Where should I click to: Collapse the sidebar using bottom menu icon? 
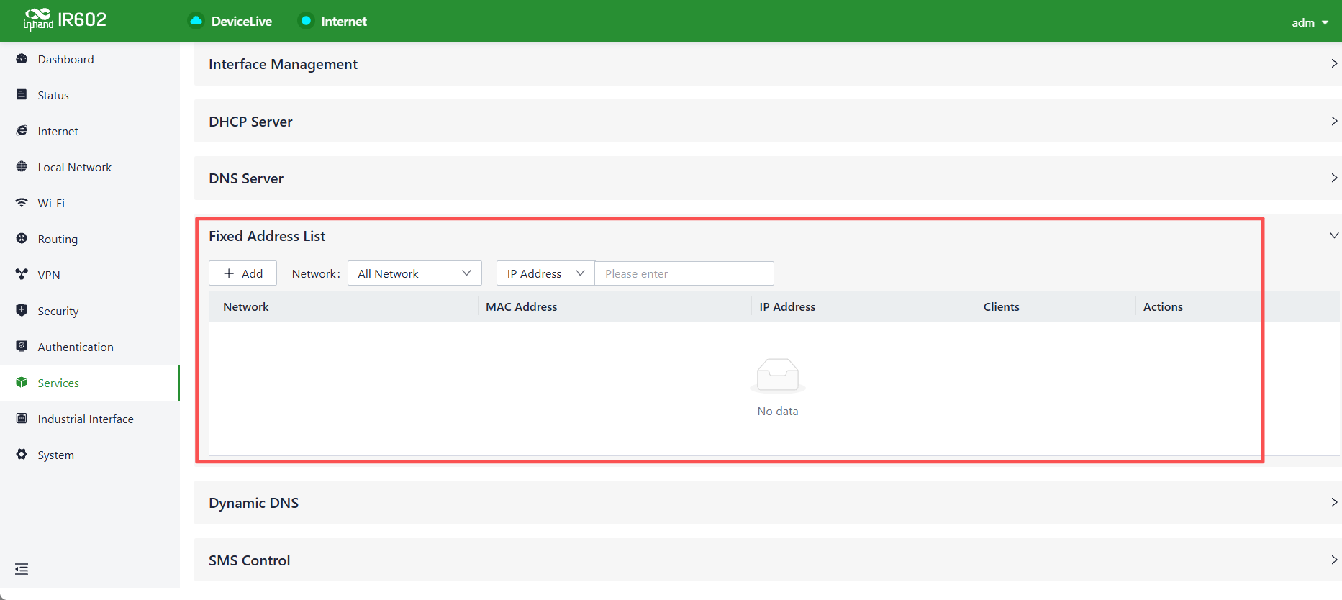[22, 569]
